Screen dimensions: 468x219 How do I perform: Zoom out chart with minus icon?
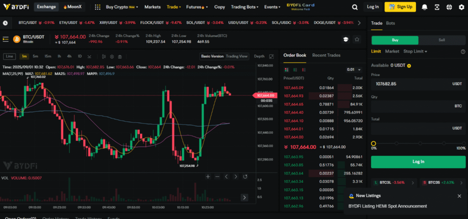217,176
